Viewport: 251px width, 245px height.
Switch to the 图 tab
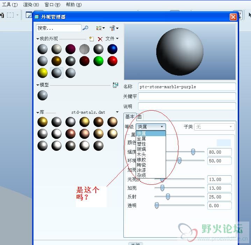pyautogui.click(x=139, y=117)
